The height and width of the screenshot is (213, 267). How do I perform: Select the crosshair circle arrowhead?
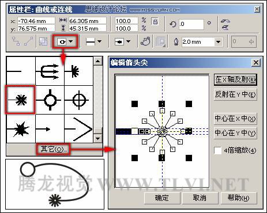[78, 100]
